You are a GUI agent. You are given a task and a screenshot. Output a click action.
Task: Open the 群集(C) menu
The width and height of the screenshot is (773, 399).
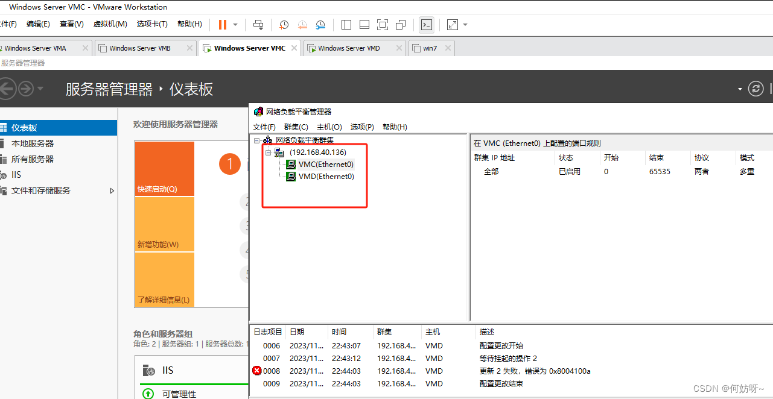point(296,127)
